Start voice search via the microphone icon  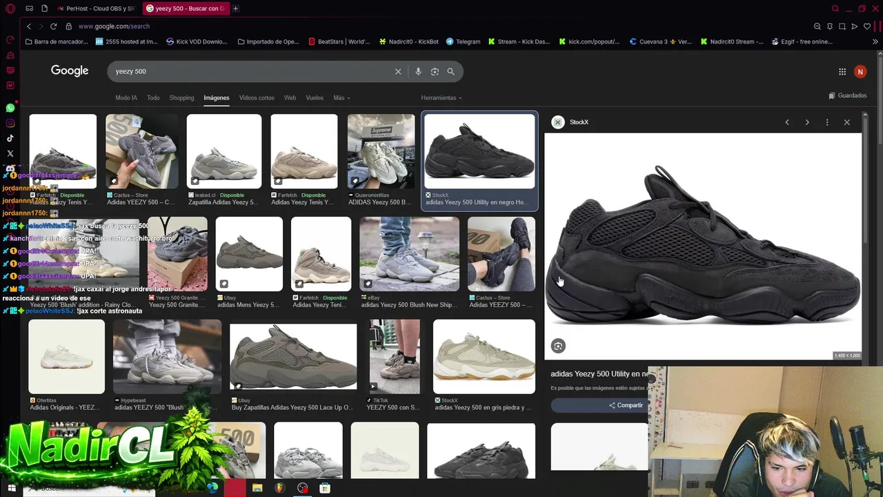click(x=418, y=71)
